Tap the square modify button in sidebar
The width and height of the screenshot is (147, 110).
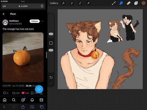point(51,43)
